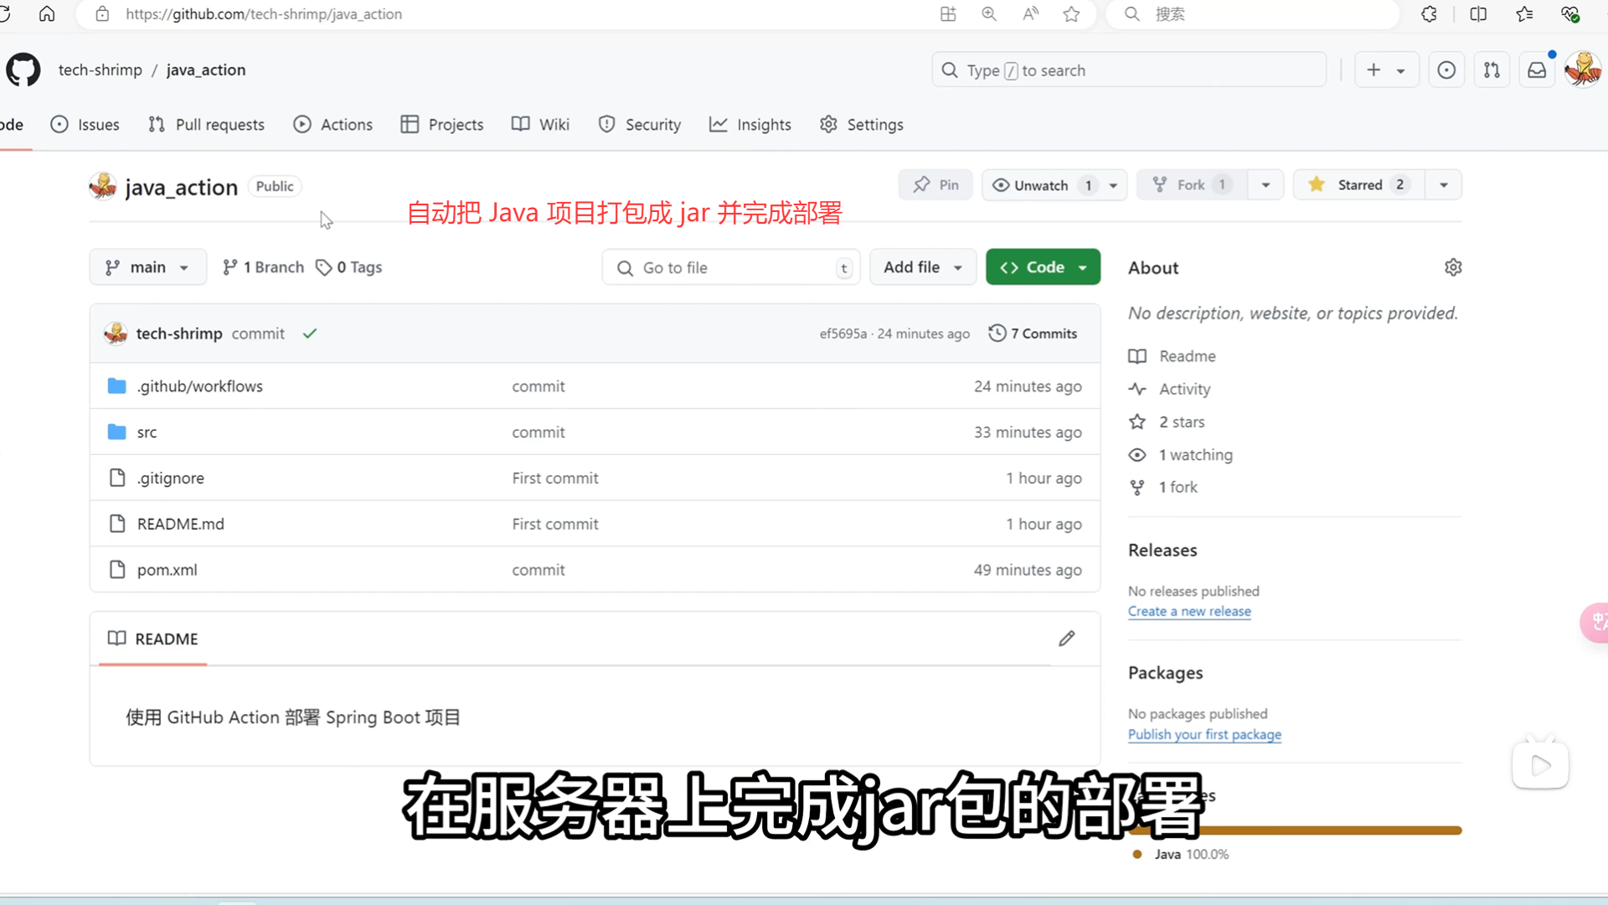Click the browser home icon
The height and width of the screenshot is (905, 1608).
coord(47,13)
